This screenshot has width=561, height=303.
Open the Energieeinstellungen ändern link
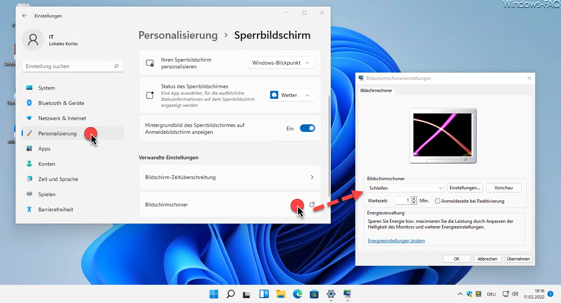coord(396,241)
